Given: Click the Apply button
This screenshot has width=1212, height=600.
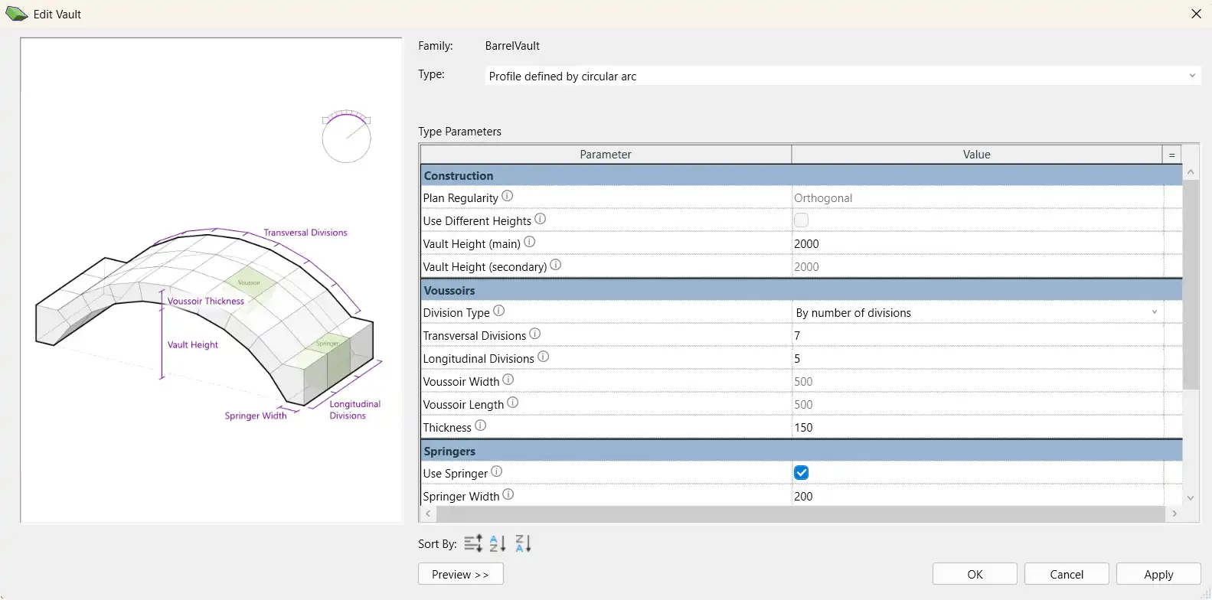Looking at the screenshot, I should pyautogui.click(x=1158, y=574).
